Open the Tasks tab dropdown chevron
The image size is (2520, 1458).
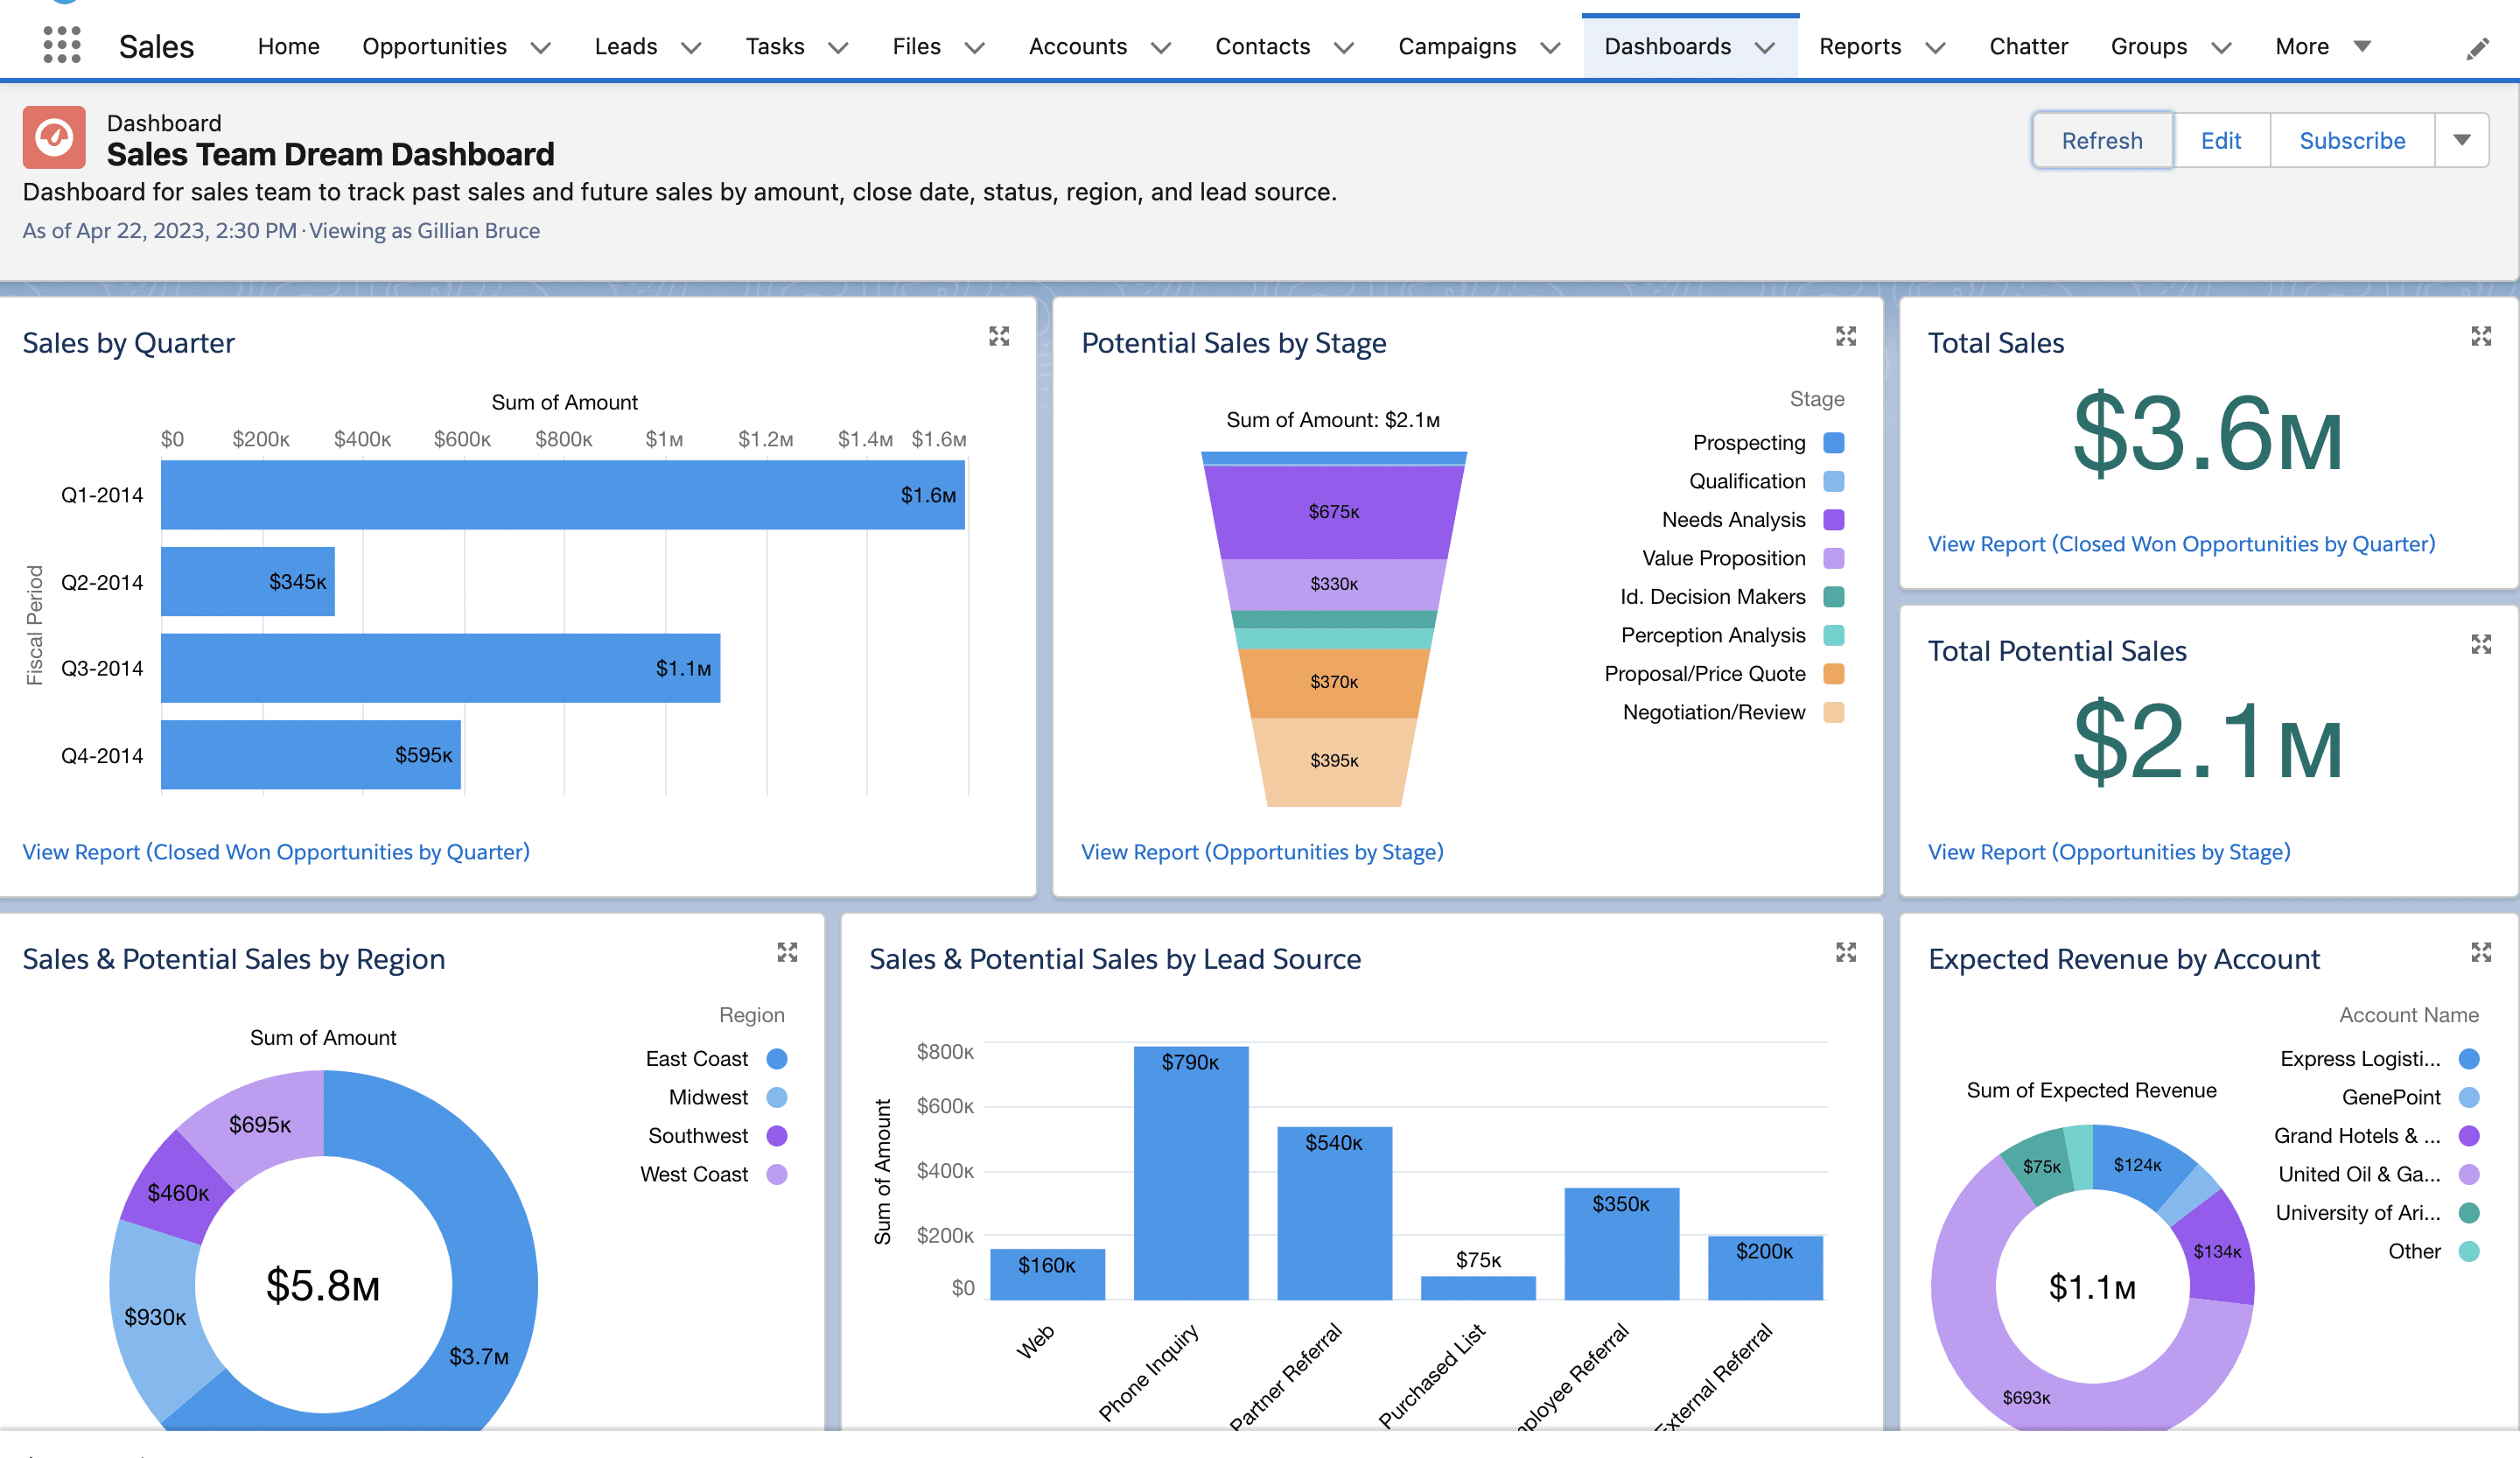838,47
